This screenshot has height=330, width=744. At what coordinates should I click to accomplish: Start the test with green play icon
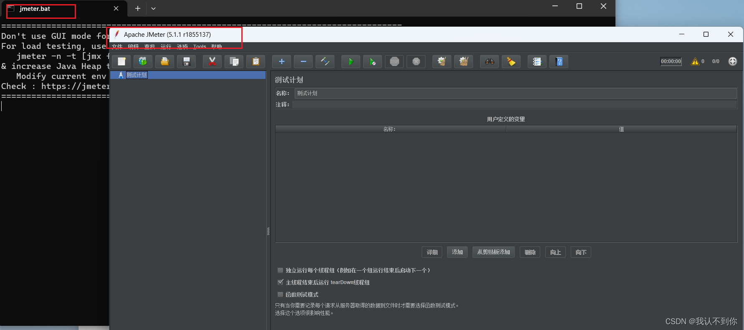pyautogui.click(x=351, y=62)
